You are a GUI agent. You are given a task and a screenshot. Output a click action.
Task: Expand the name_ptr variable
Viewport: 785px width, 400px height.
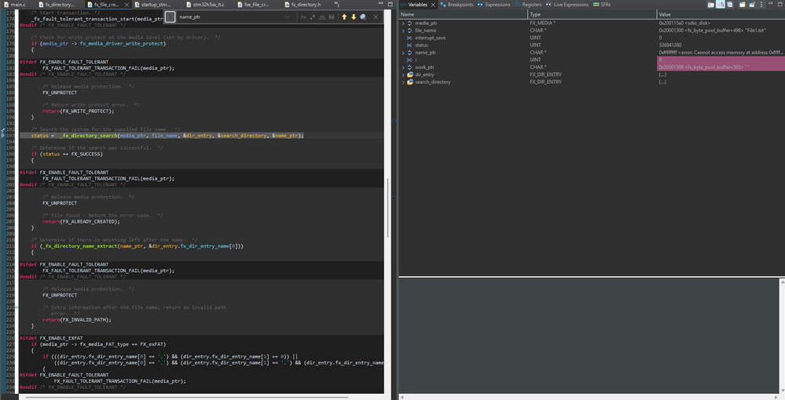coord(403,53)
